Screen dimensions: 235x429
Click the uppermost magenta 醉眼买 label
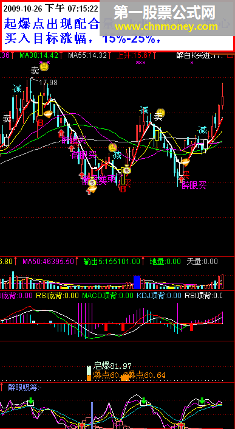[x=73, y=139]
